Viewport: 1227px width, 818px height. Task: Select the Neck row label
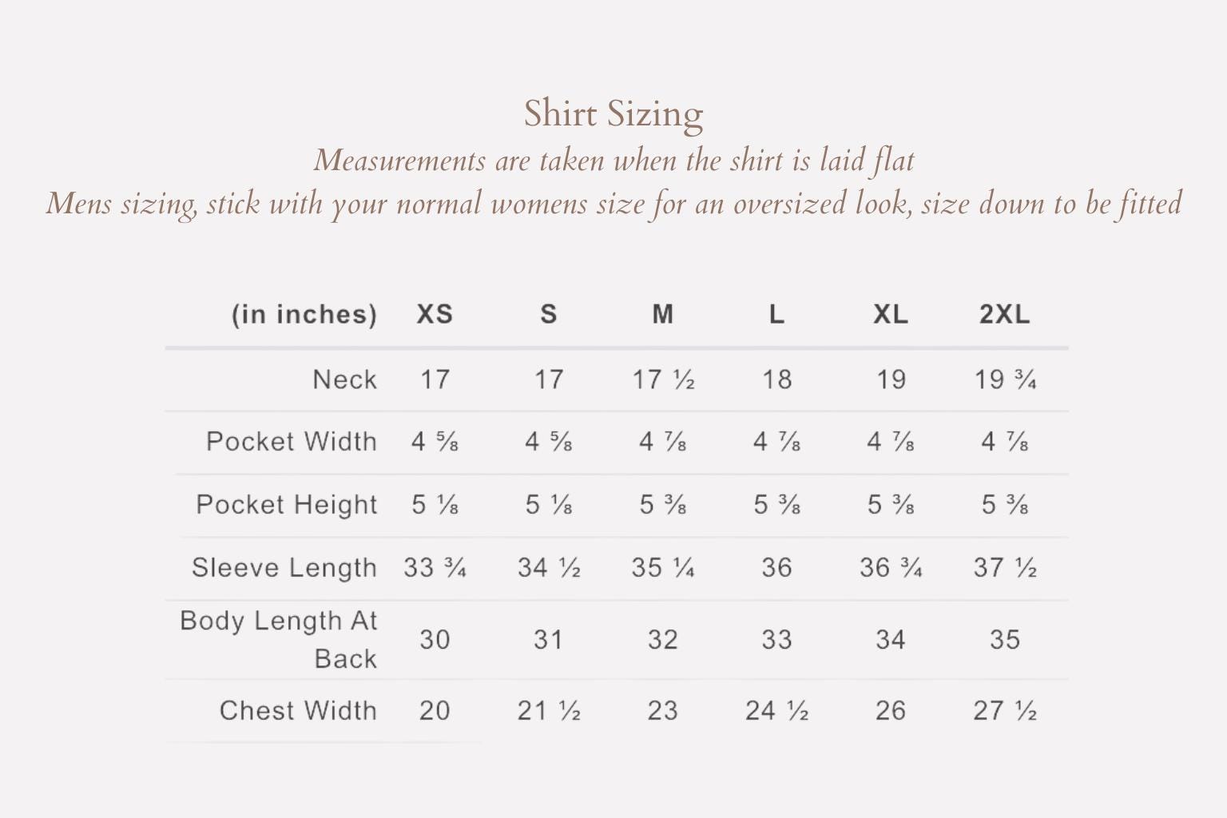(344, 379)
